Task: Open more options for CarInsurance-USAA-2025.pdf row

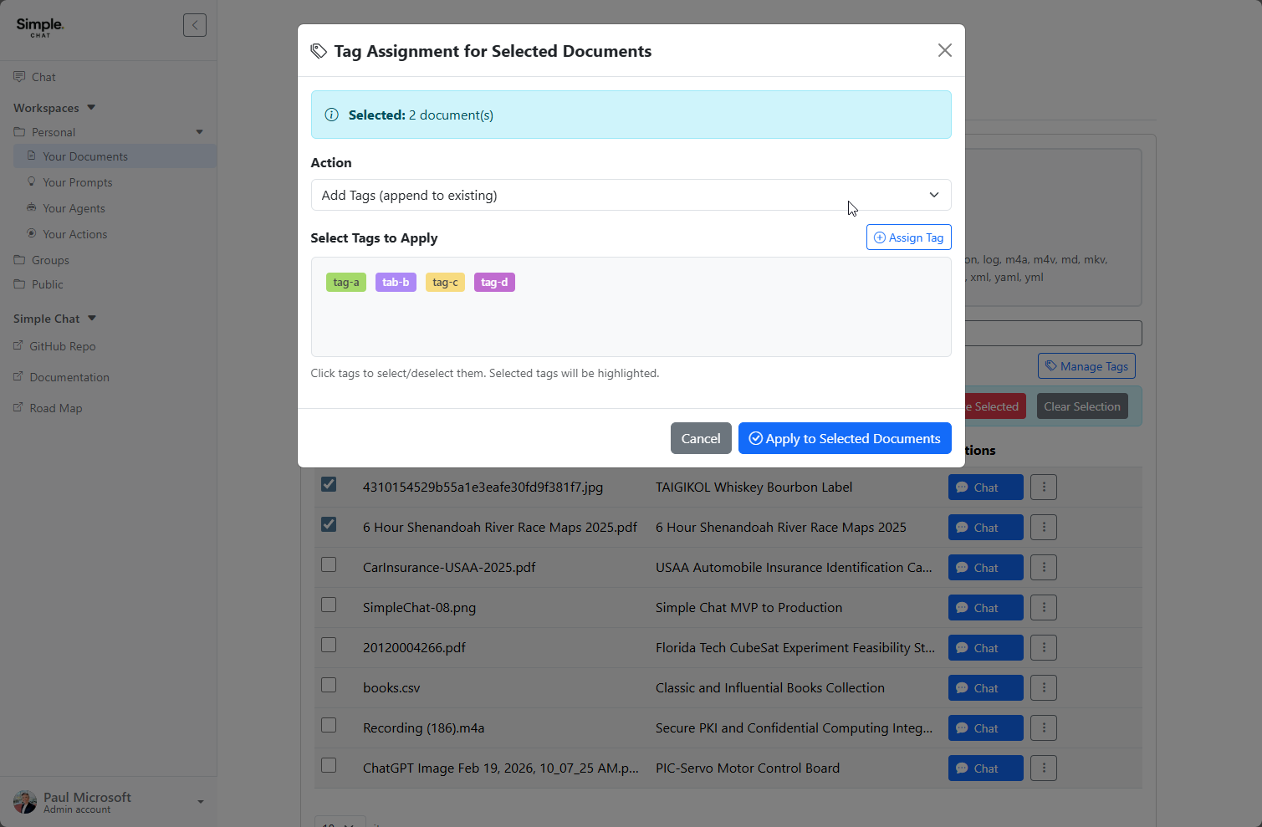Action: click(1044, 568)
